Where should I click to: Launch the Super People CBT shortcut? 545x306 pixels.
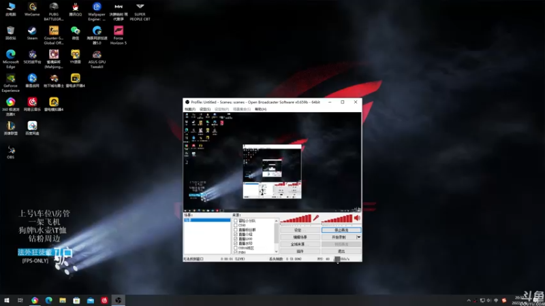(140, 12)
